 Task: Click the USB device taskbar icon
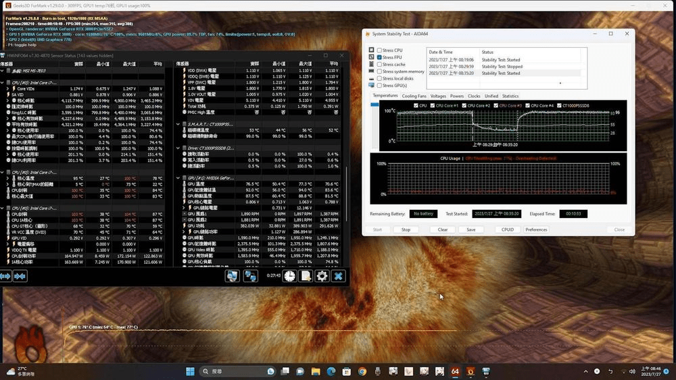click(x=378, y=371)
